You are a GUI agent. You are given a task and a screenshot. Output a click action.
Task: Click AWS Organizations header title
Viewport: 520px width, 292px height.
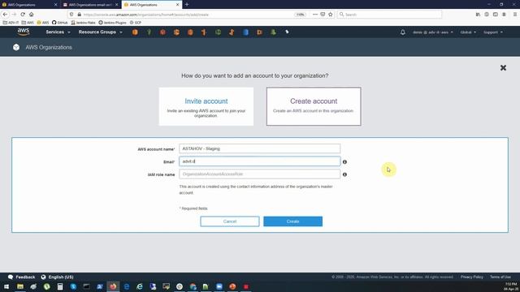tap(49, 47)
